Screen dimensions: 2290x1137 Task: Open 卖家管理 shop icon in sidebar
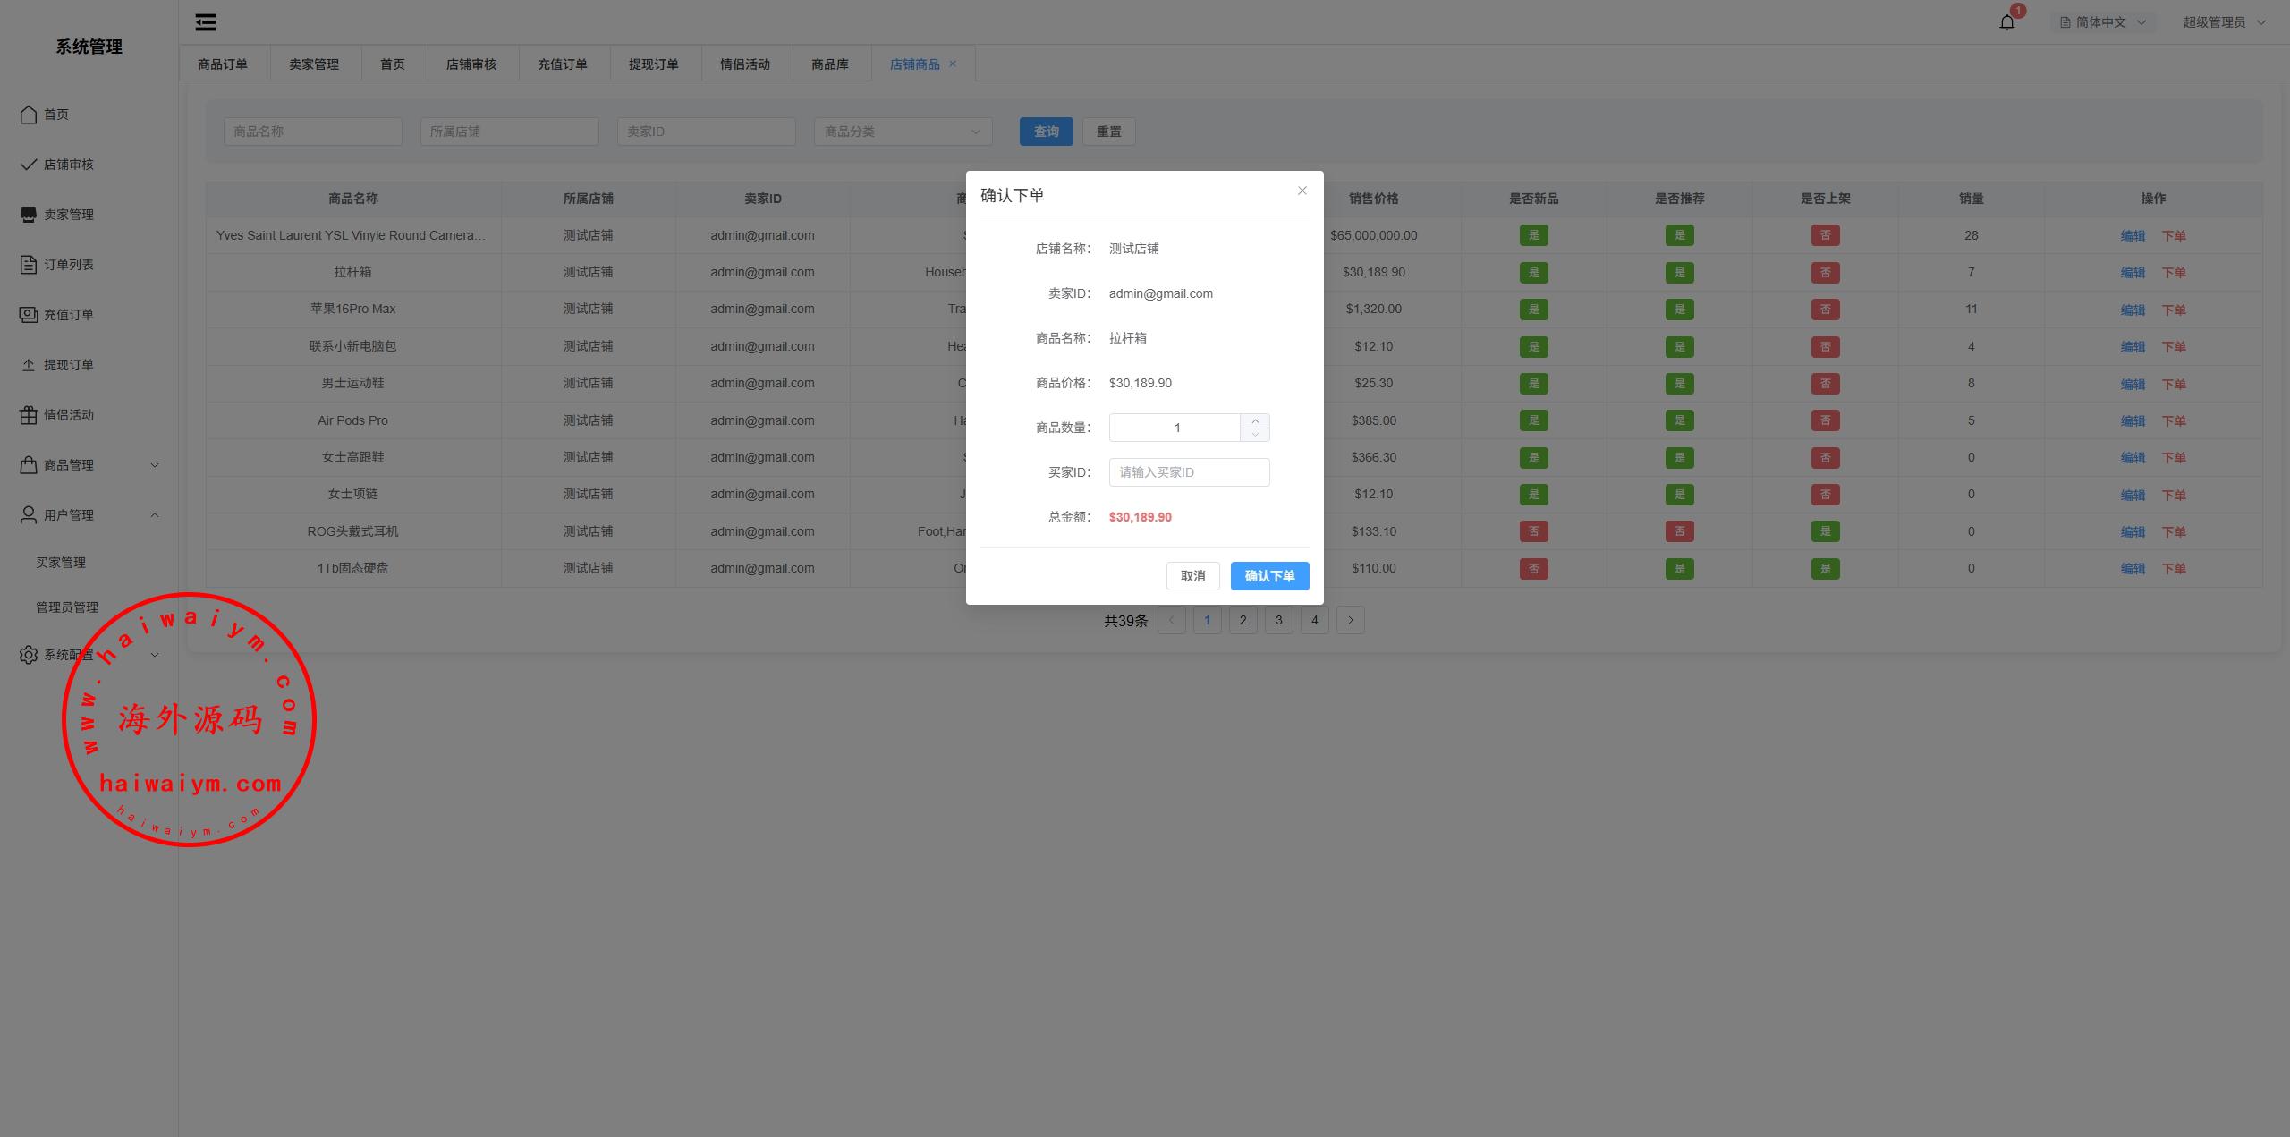[29, 215]
